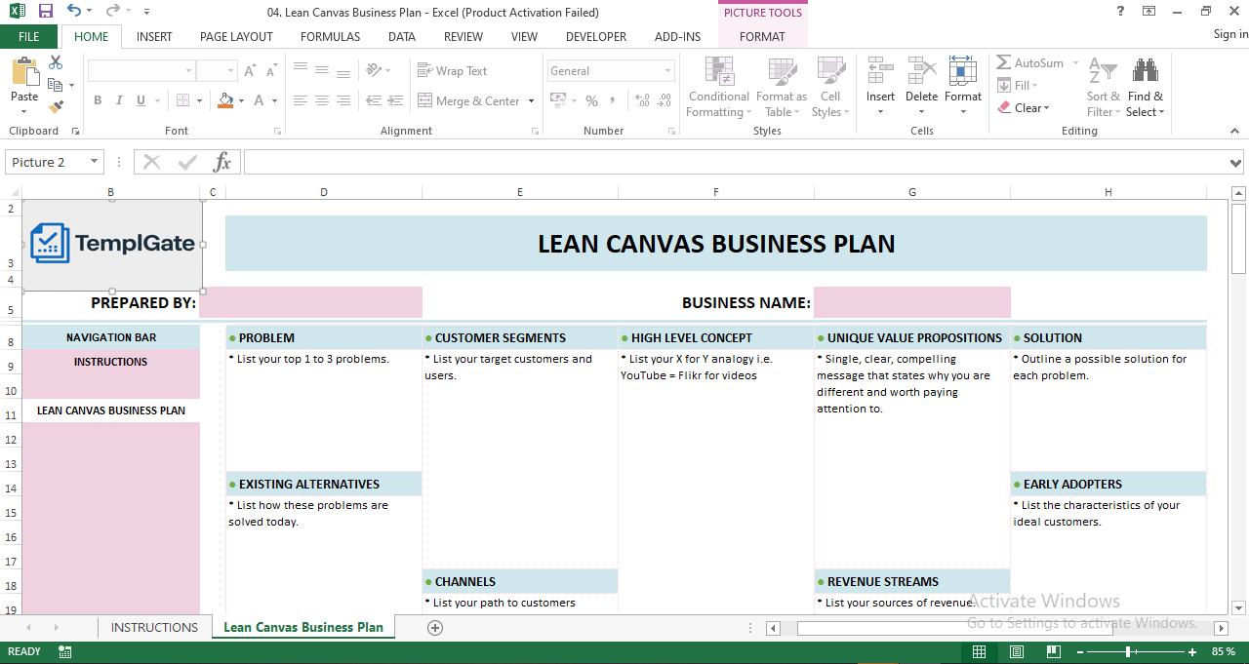Switch to the PAGE LAYOUT tab
The image size is (1249, 664).
pos(236,36)
